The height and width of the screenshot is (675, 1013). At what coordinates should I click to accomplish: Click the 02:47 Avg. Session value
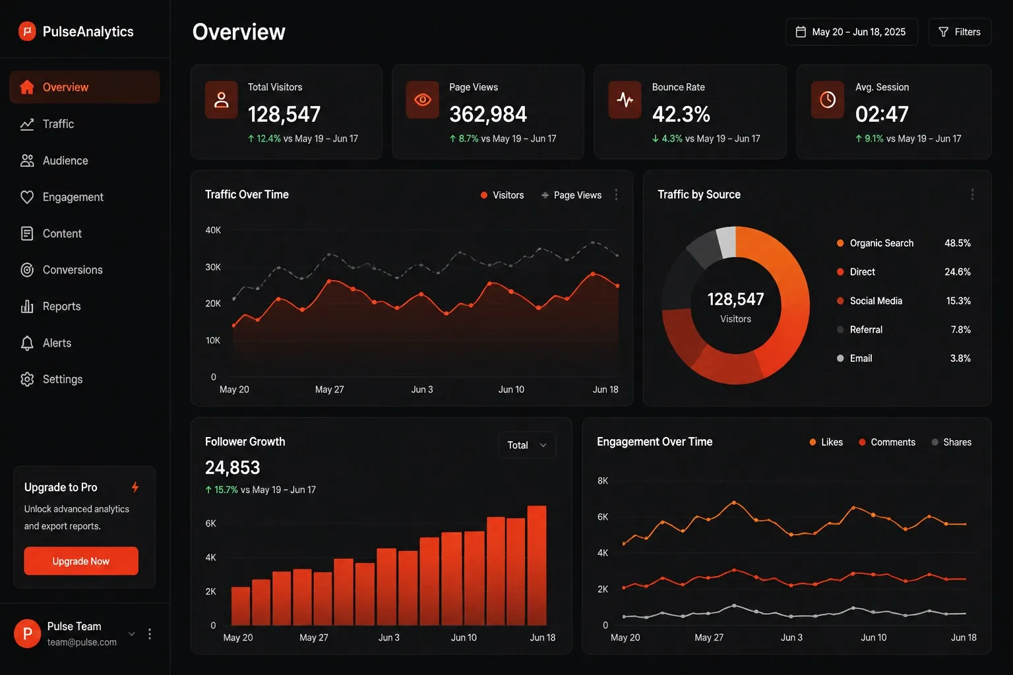point(882,114)
